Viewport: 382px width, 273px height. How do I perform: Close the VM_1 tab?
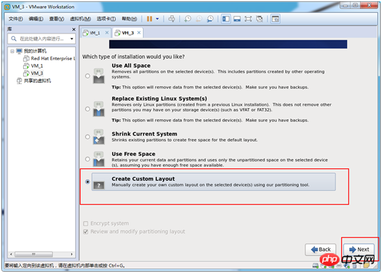(x=107, y=33)
